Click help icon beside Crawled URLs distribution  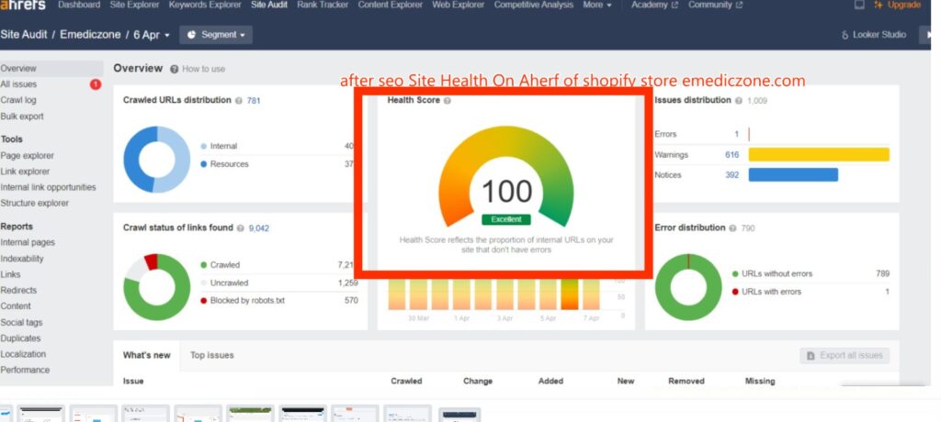click(239, 101)
